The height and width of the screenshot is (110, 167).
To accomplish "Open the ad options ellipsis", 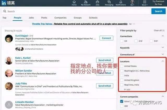I will [x=134, y=24].
